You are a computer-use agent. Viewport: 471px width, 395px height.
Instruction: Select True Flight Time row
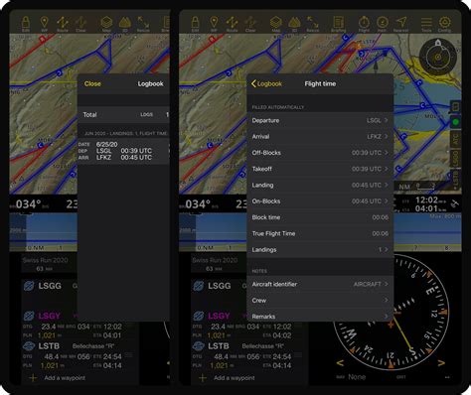point(320,233)
